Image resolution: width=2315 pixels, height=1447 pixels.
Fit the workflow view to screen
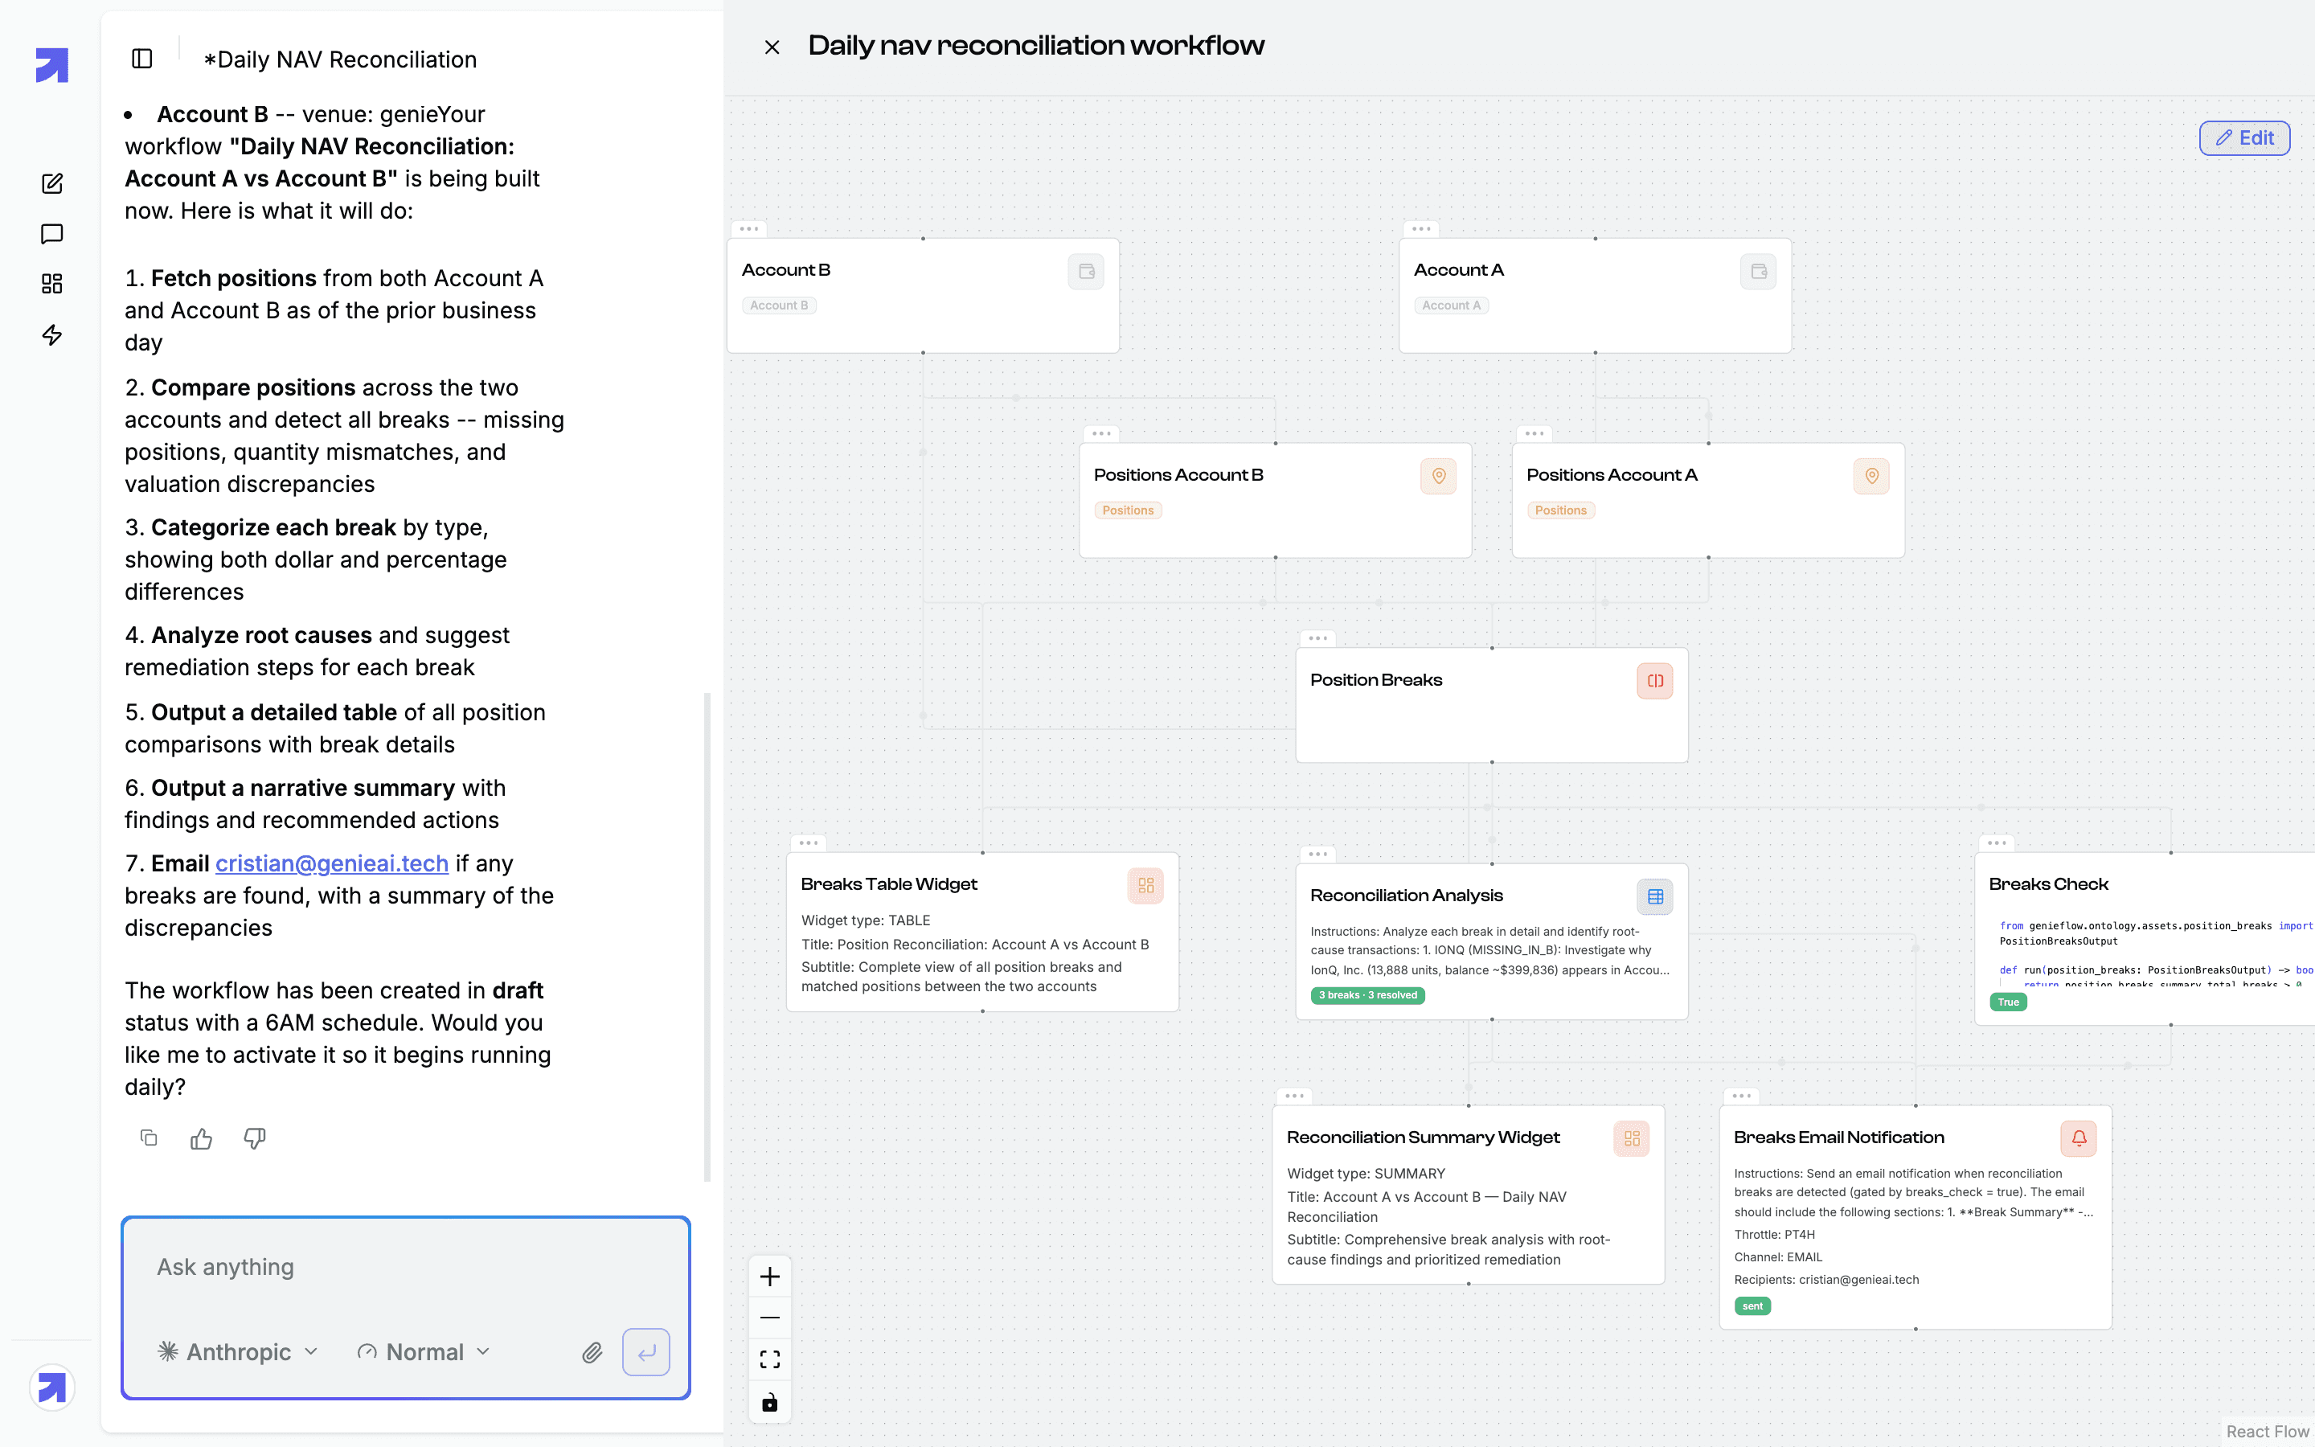click(x=770, y=1360)
